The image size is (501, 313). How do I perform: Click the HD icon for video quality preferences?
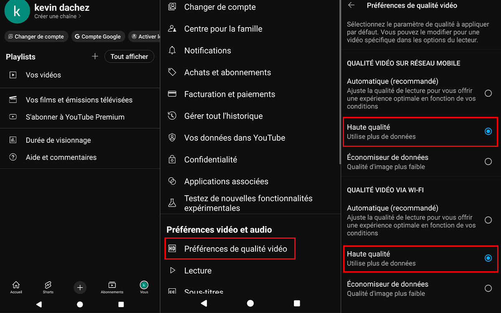[172, 249]
